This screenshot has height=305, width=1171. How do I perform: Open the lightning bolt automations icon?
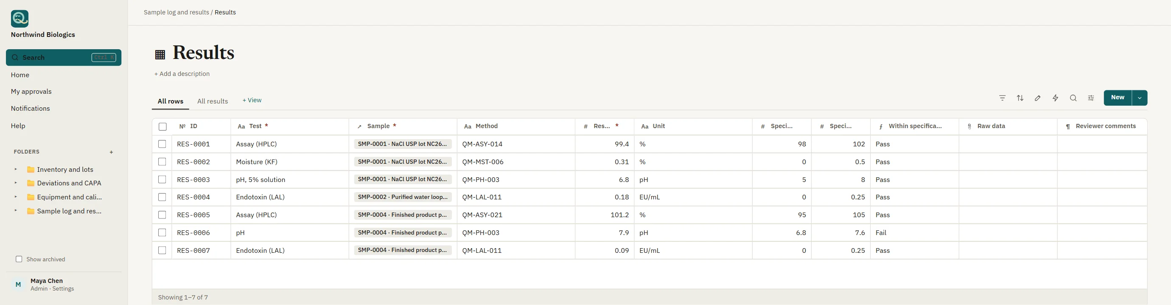[x=1055, y=98]
